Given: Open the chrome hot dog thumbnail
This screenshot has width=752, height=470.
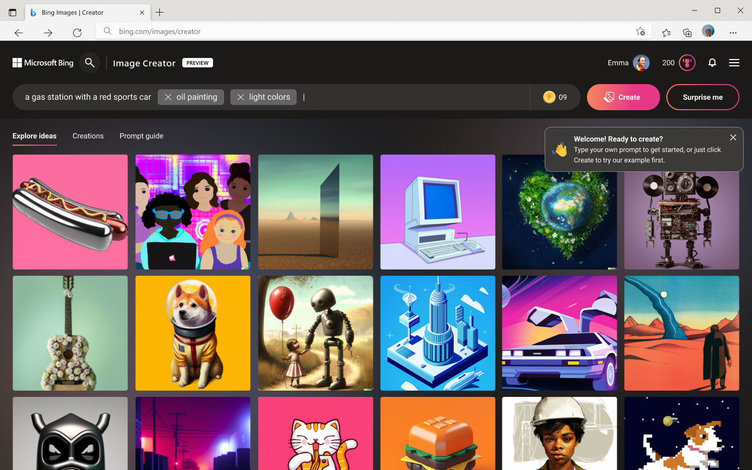Looking at the screenshot, I should 70,212.
